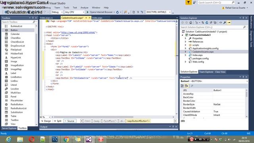Switch to the Index.aspx.cs tab
This screenshot has height=143, width=254.
46,18
